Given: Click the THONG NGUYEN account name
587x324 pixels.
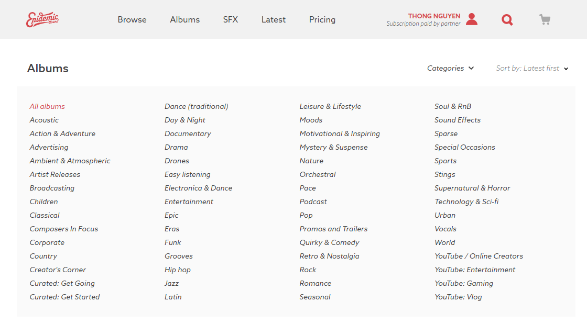Looking at the screenshot, I should [x=434, y=16].
